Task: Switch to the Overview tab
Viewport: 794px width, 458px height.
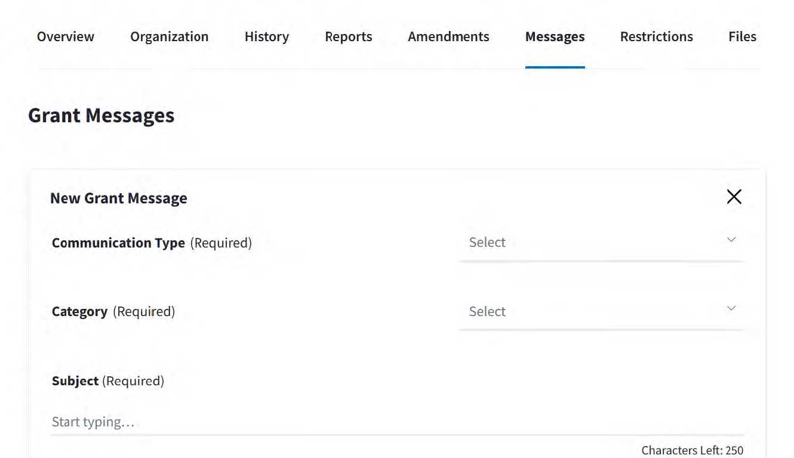Action: [x=66, y=37]
